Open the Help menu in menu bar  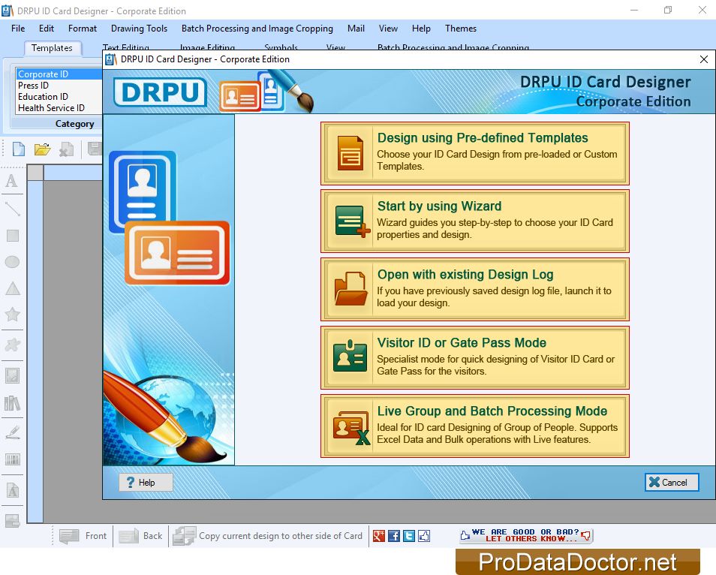421,29
